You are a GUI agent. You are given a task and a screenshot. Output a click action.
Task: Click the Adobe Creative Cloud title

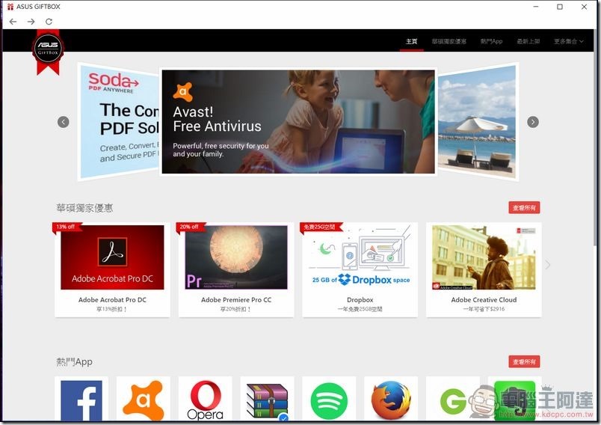(484, 300)
